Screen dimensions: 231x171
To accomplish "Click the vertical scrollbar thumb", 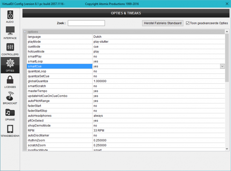I will tap(227, 58).
